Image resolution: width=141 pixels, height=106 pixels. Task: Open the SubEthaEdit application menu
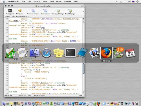pos(13,1)
